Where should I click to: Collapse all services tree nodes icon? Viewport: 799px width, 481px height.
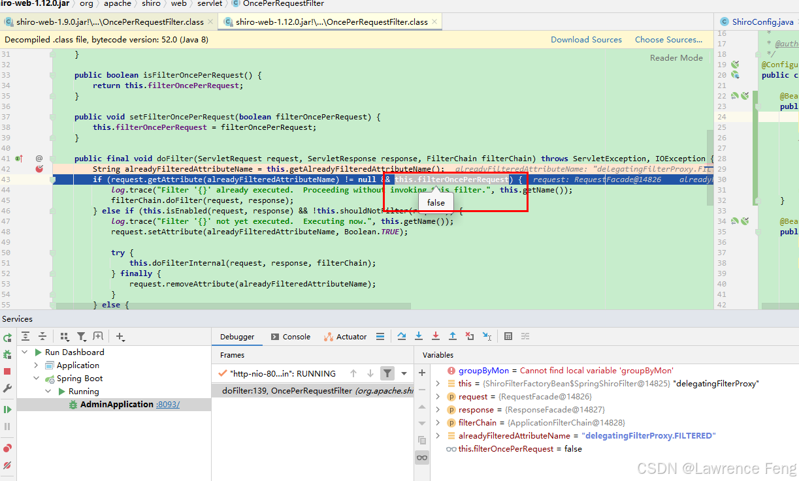click(42, 337)
